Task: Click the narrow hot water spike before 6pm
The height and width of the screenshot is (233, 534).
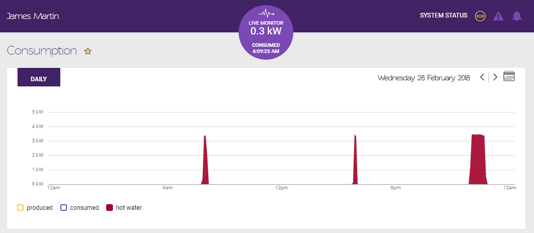Action: [x=355, y=165]
